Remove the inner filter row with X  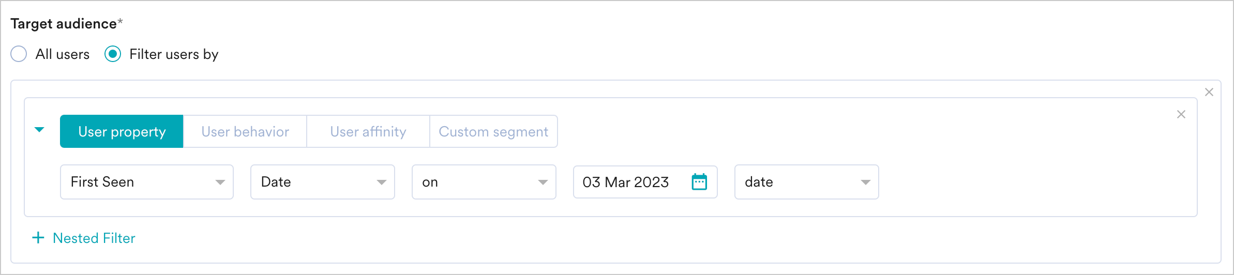tap(1181, 114)
